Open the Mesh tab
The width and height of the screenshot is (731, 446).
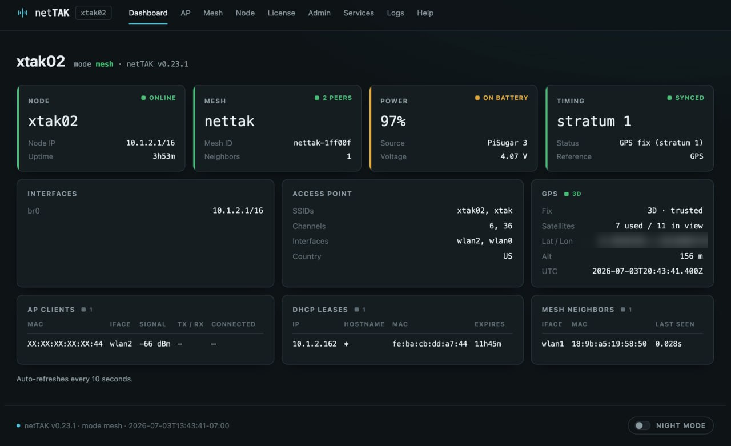(x=213, y=13)
